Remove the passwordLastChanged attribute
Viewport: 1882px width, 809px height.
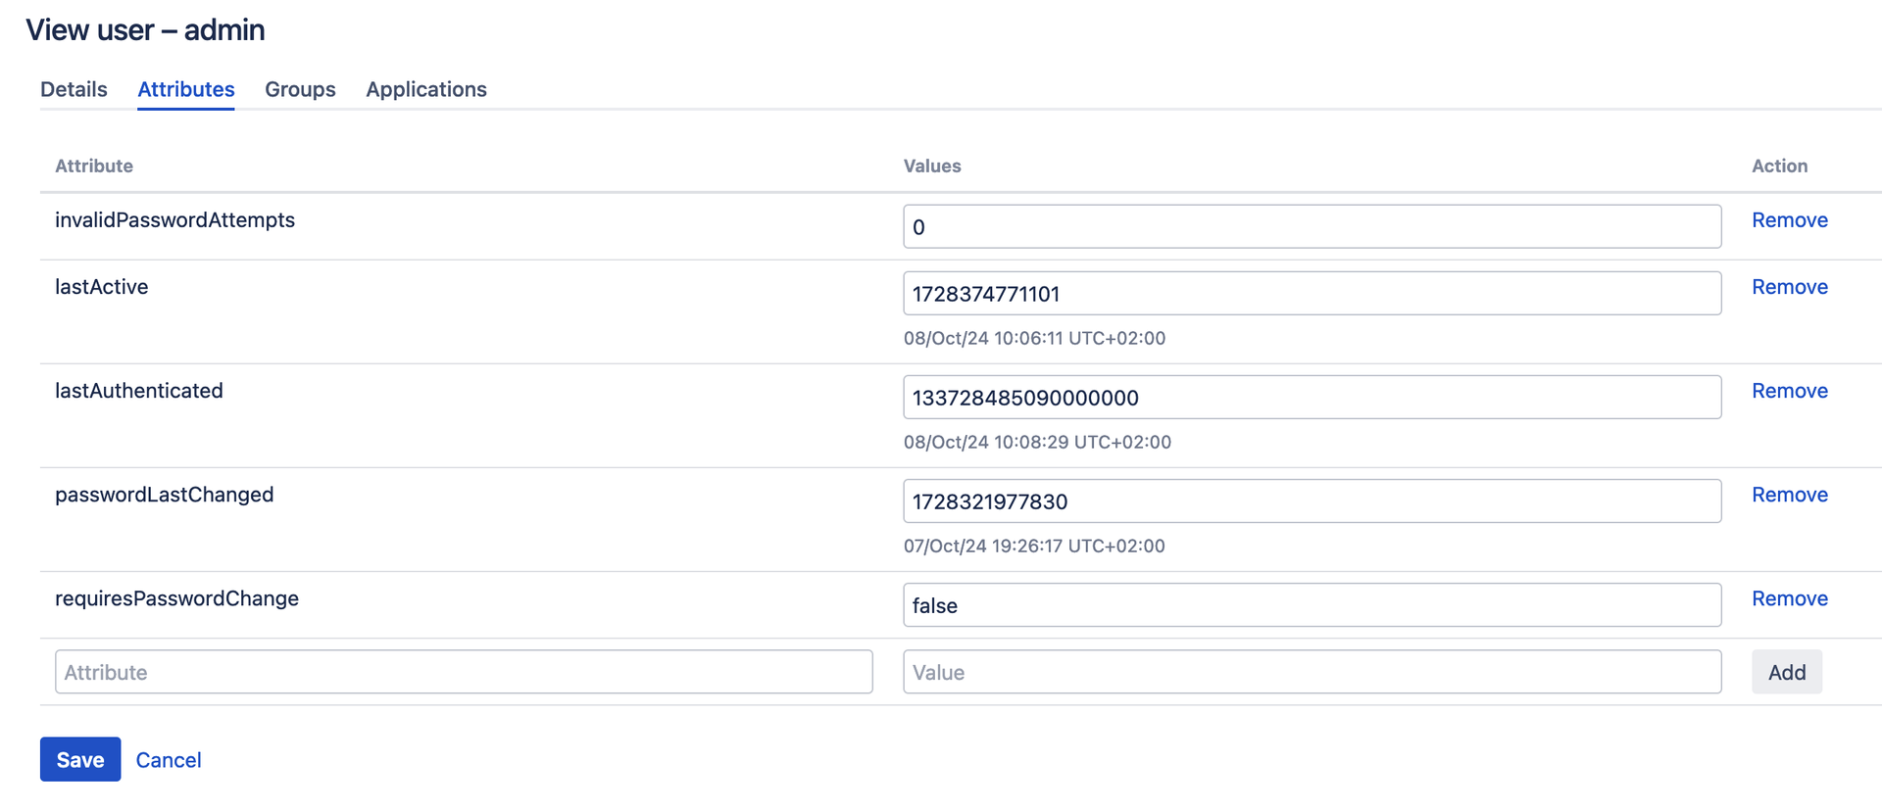click(1790, 495)
